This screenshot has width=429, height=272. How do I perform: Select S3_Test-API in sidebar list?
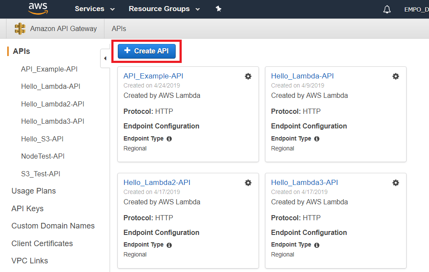coord(41,174)
